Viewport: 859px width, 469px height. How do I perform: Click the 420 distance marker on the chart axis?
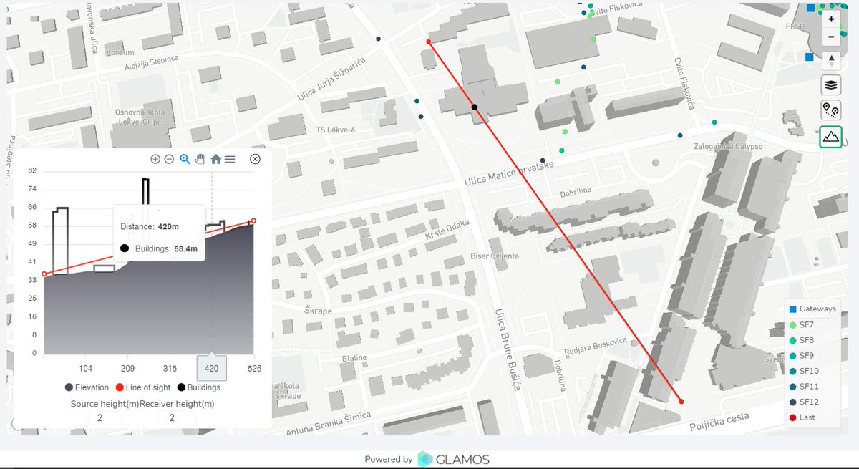[x=211, y=369]
